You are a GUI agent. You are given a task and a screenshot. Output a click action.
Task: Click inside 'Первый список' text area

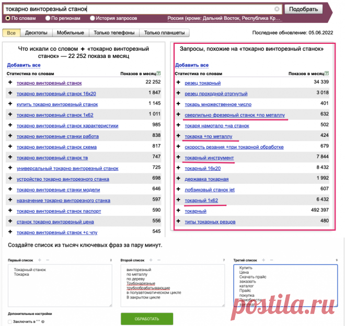60,286
